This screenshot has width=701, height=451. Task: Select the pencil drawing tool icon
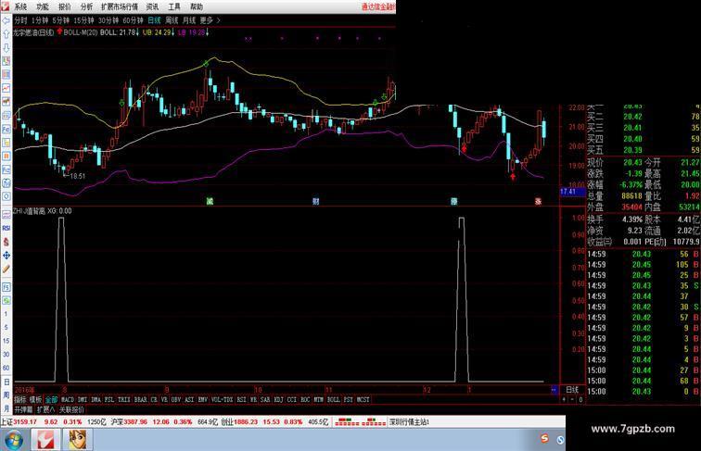(6, 269)
